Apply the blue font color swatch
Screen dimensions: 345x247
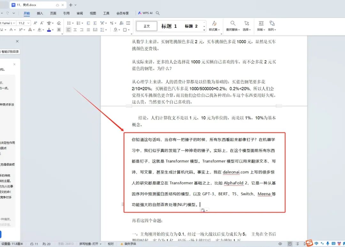[49, 29]
